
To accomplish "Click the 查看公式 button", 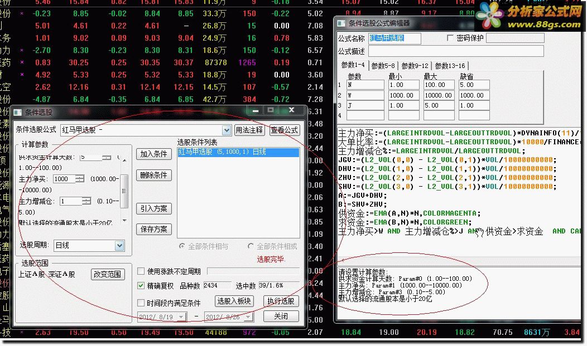I will click(x=285, y=130).
